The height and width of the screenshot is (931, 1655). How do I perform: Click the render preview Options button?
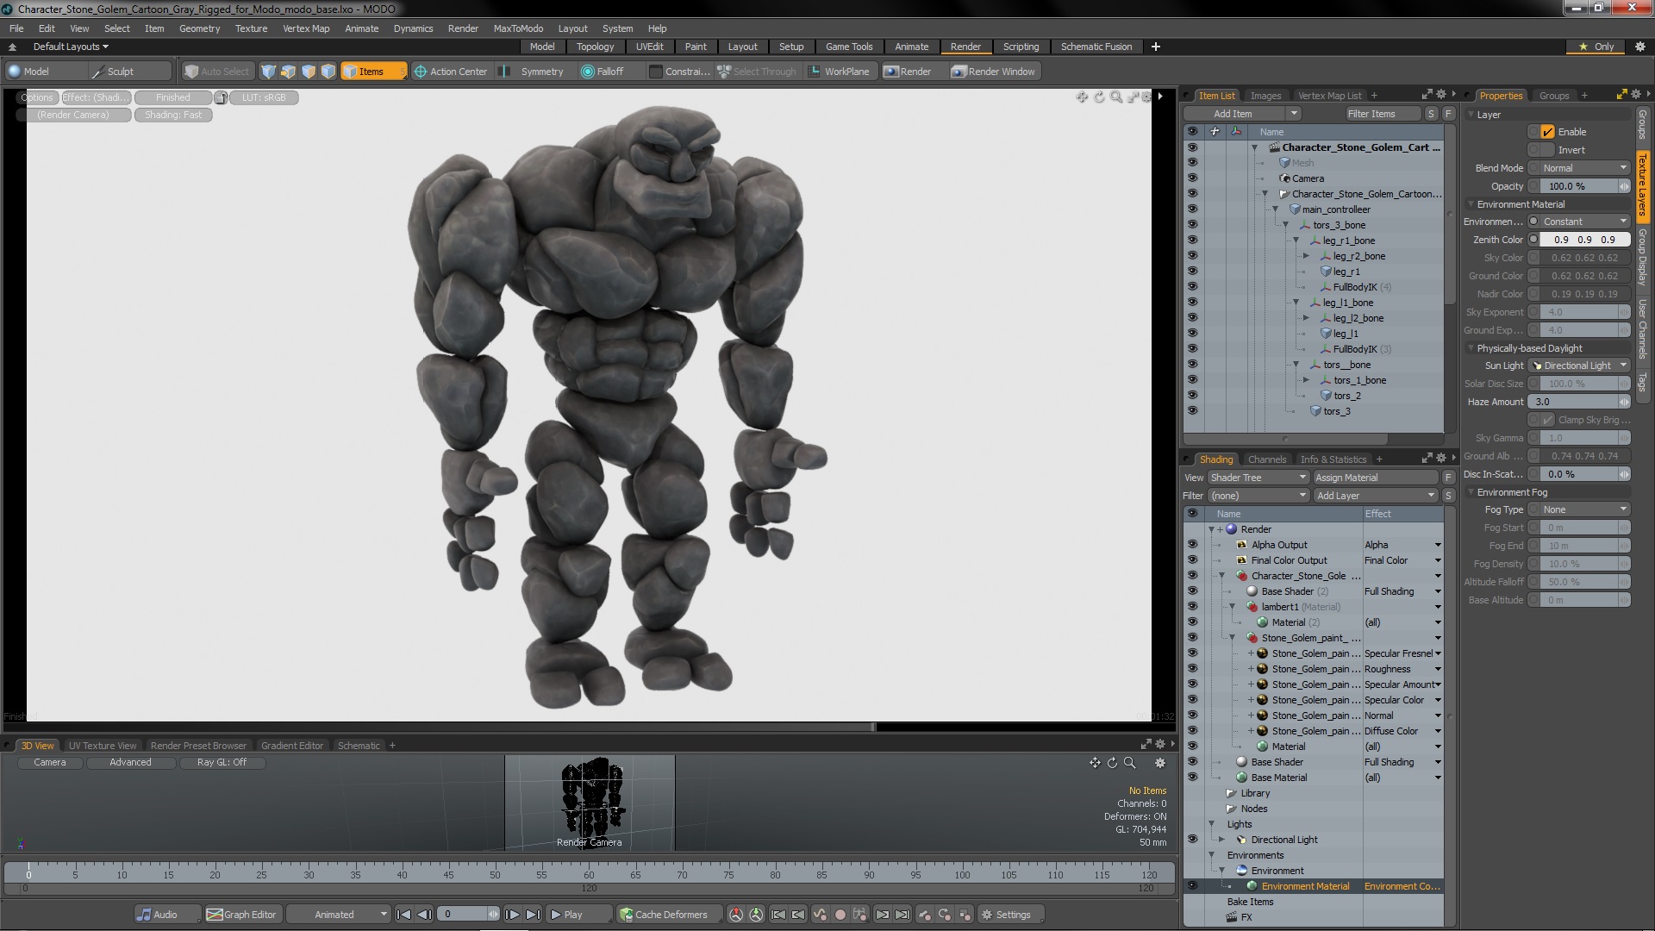[x=37, y=97]
